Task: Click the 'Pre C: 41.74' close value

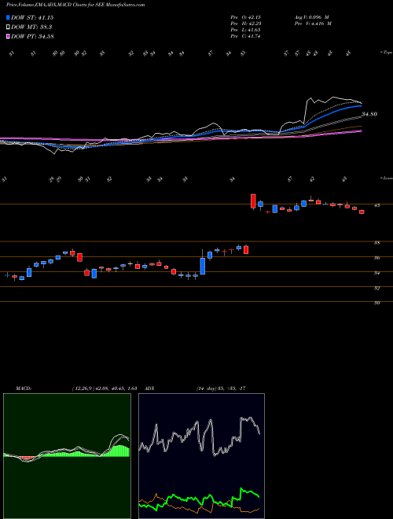Action: pyautogui.click(x=247, y=36)
